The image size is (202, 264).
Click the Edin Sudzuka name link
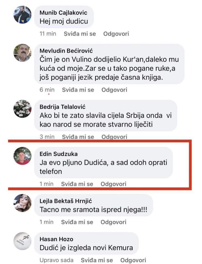point(59,154)
